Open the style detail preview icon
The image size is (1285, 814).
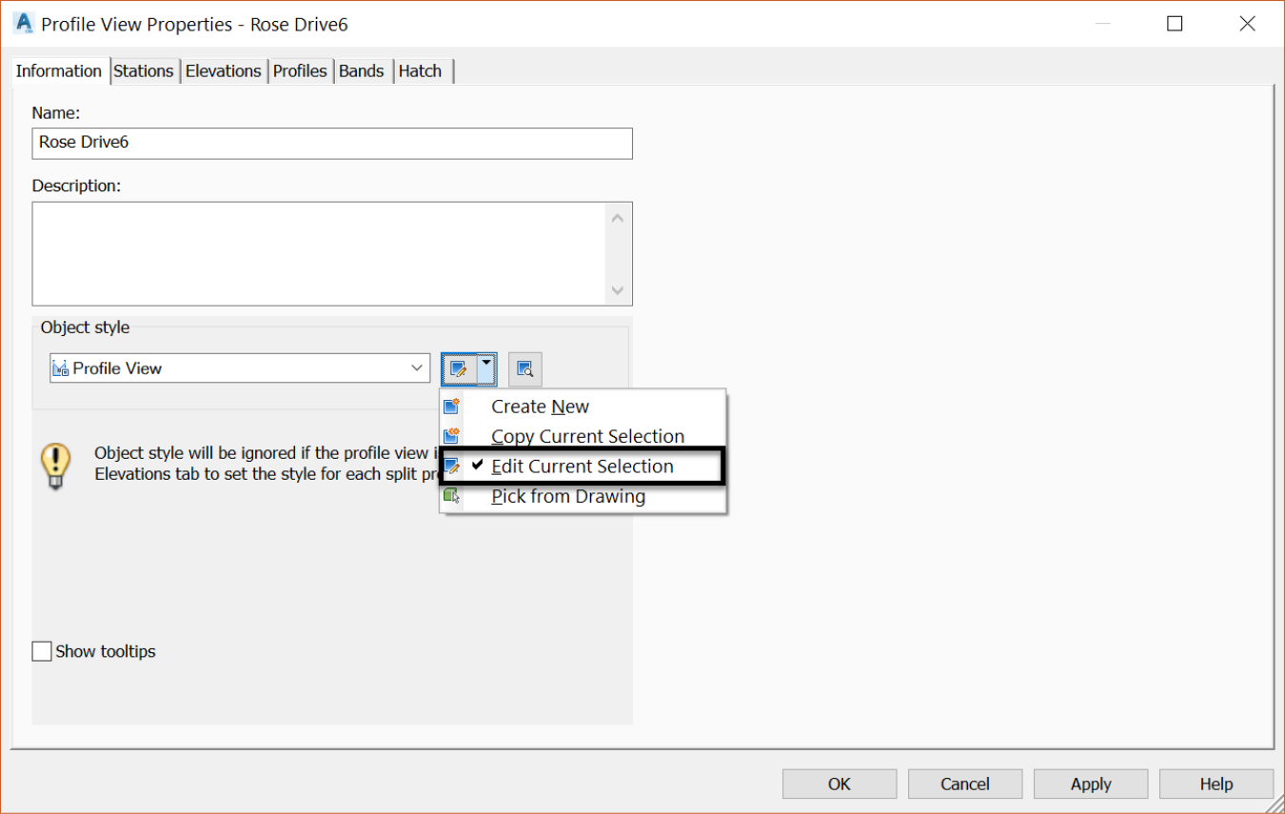pyautogui.click(x=524, y=368)
